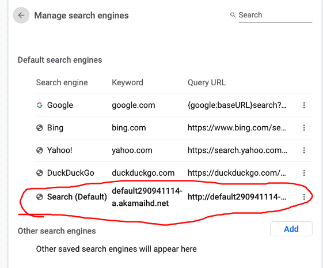Image resolution: width=323 pixels, height=268 pixels.
Task: Open more actions for Search (Default)
Action: [304, 197]
